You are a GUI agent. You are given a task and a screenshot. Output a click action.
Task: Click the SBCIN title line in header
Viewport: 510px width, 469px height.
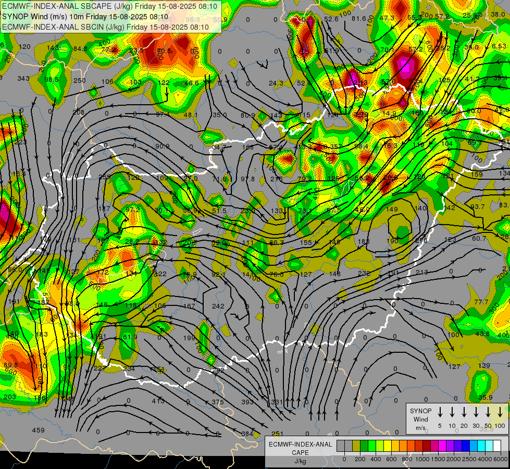tap(105, 27)
